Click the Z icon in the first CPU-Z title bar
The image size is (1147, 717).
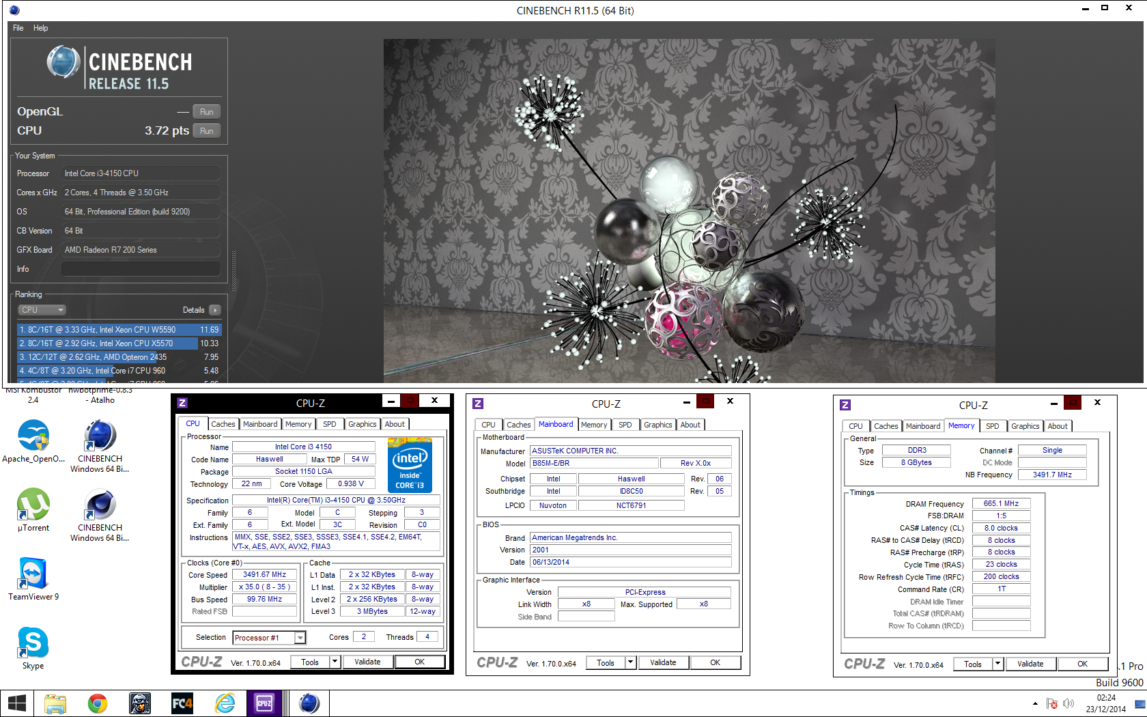(x=182, y=403)
